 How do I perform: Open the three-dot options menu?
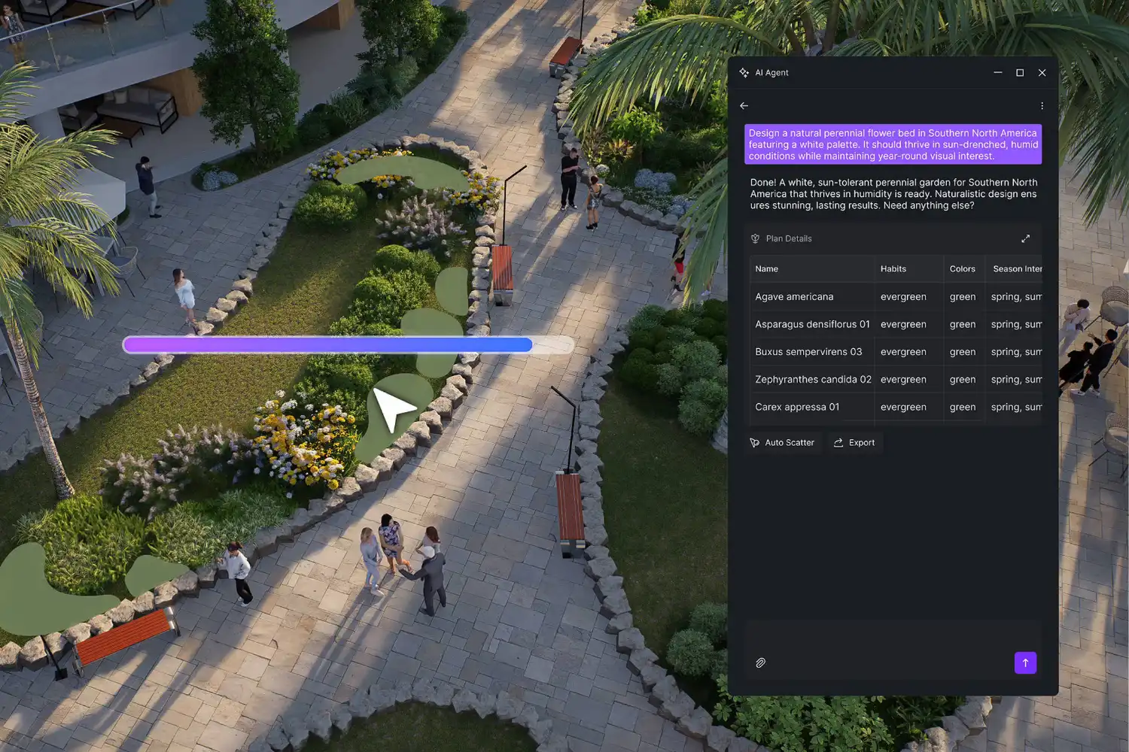coord(1042,105)
